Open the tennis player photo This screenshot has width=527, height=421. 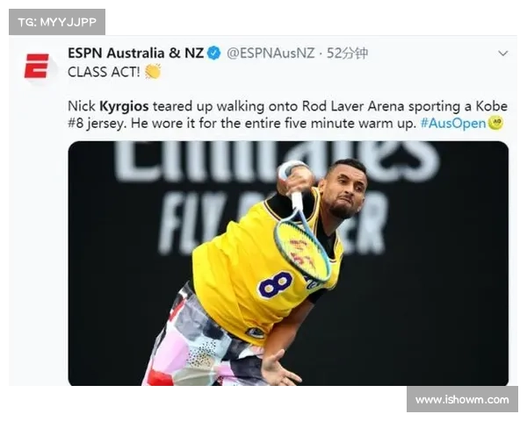288,263
